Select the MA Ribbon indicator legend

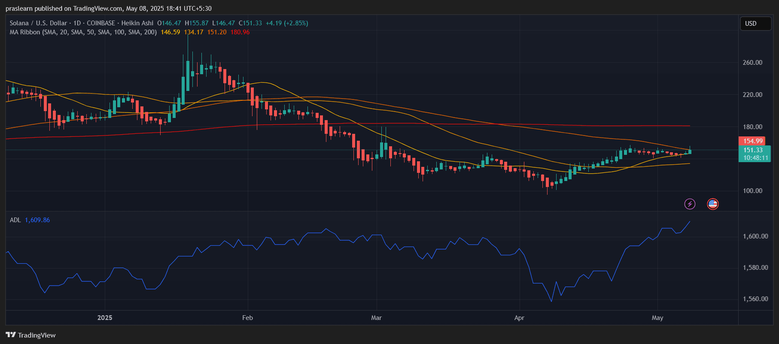(83, 32)
